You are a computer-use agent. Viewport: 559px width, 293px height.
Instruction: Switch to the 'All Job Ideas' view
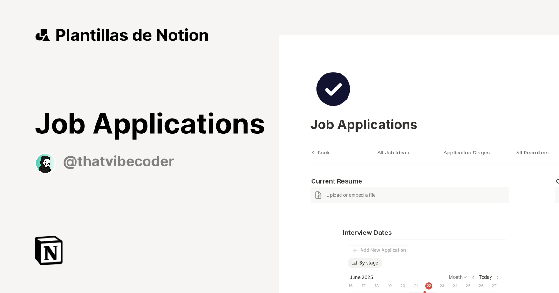tap(393, 153)
